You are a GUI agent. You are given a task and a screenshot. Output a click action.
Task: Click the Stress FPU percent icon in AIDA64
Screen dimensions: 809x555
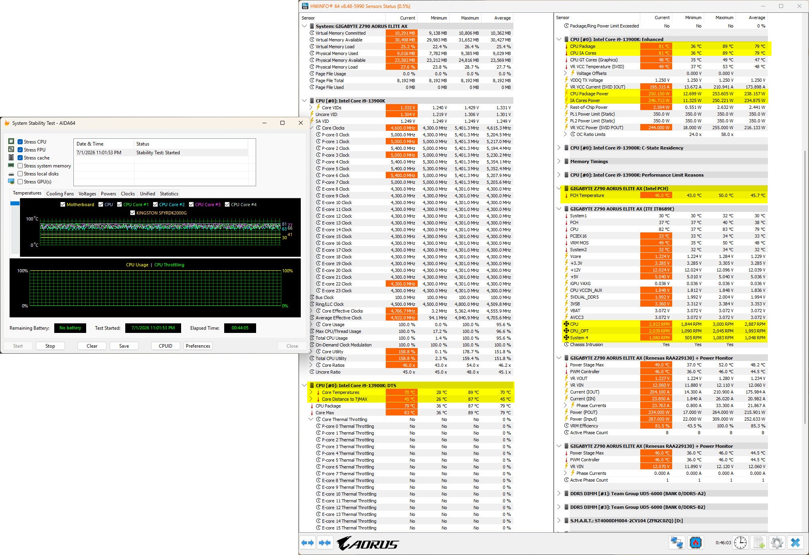[11, 150]
